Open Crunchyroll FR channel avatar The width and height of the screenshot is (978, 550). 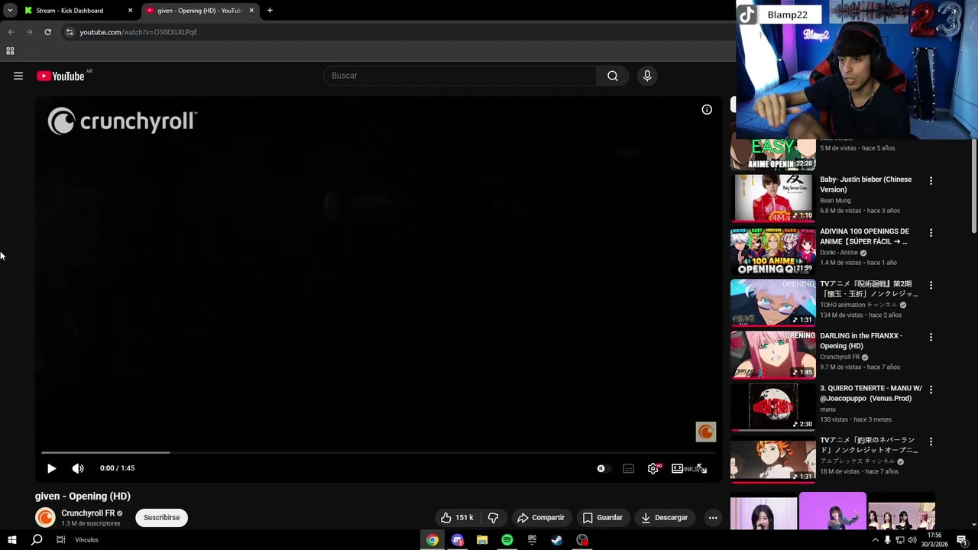(x=46, y=517)
